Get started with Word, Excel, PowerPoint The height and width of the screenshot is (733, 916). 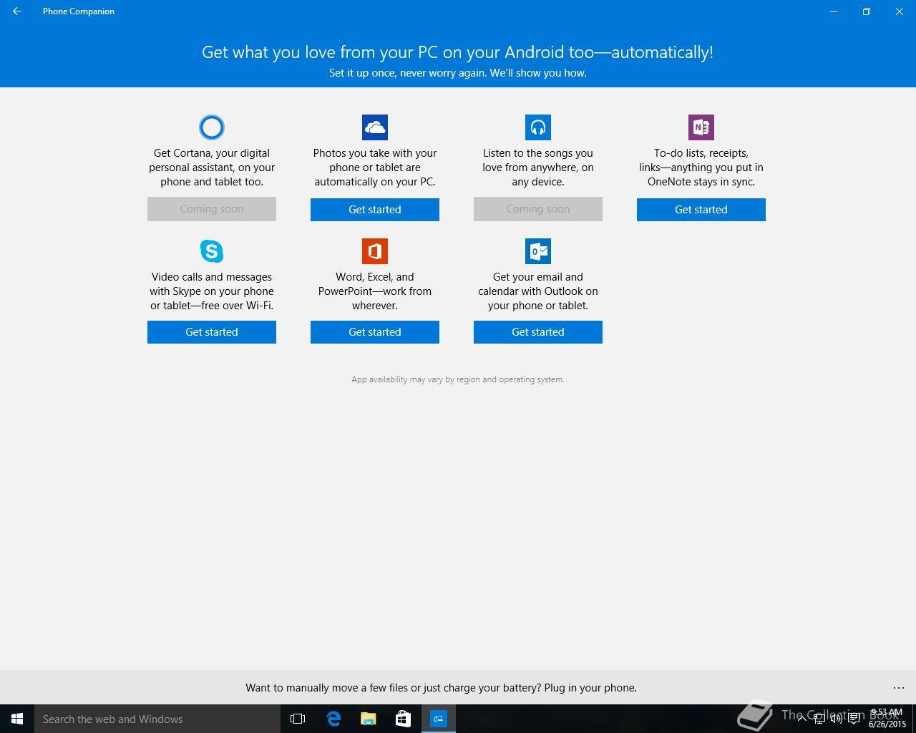(x=375, y=332)
